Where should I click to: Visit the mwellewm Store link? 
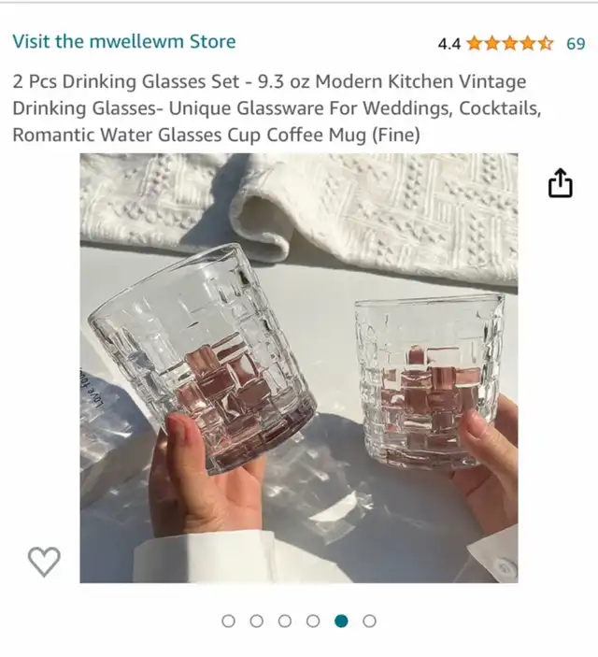point(124,41)
